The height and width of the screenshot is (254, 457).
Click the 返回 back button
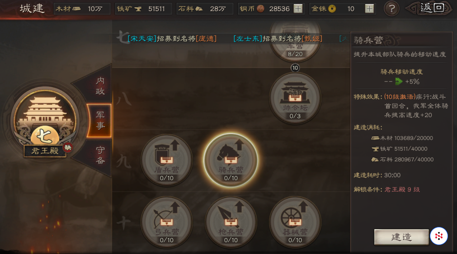pyautogui.click(x=429, y=8)
